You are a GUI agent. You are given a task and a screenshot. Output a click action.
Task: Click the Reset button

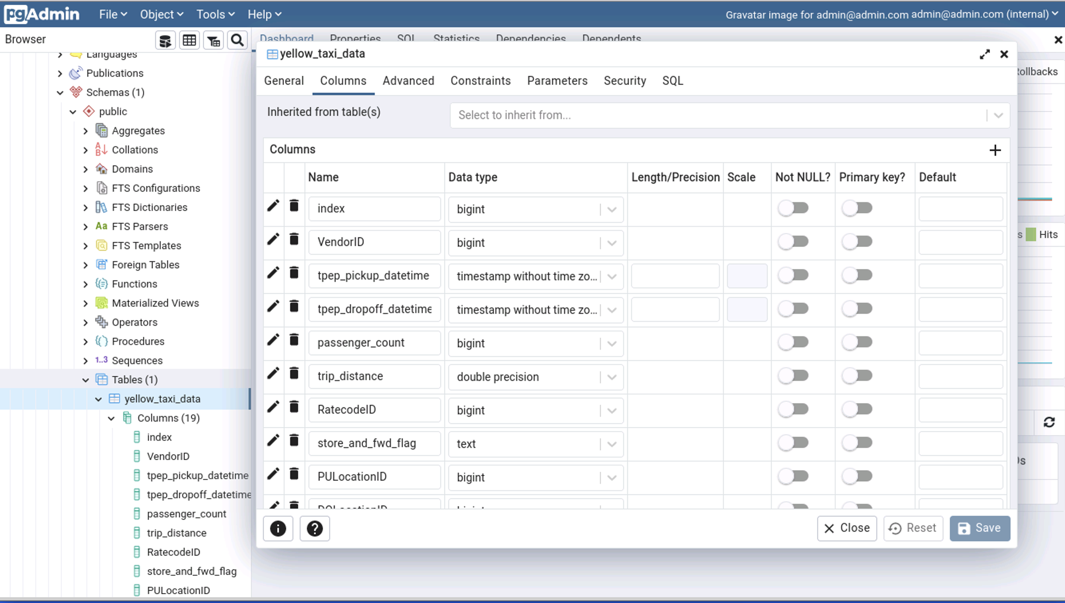click(x=913, y=528)
